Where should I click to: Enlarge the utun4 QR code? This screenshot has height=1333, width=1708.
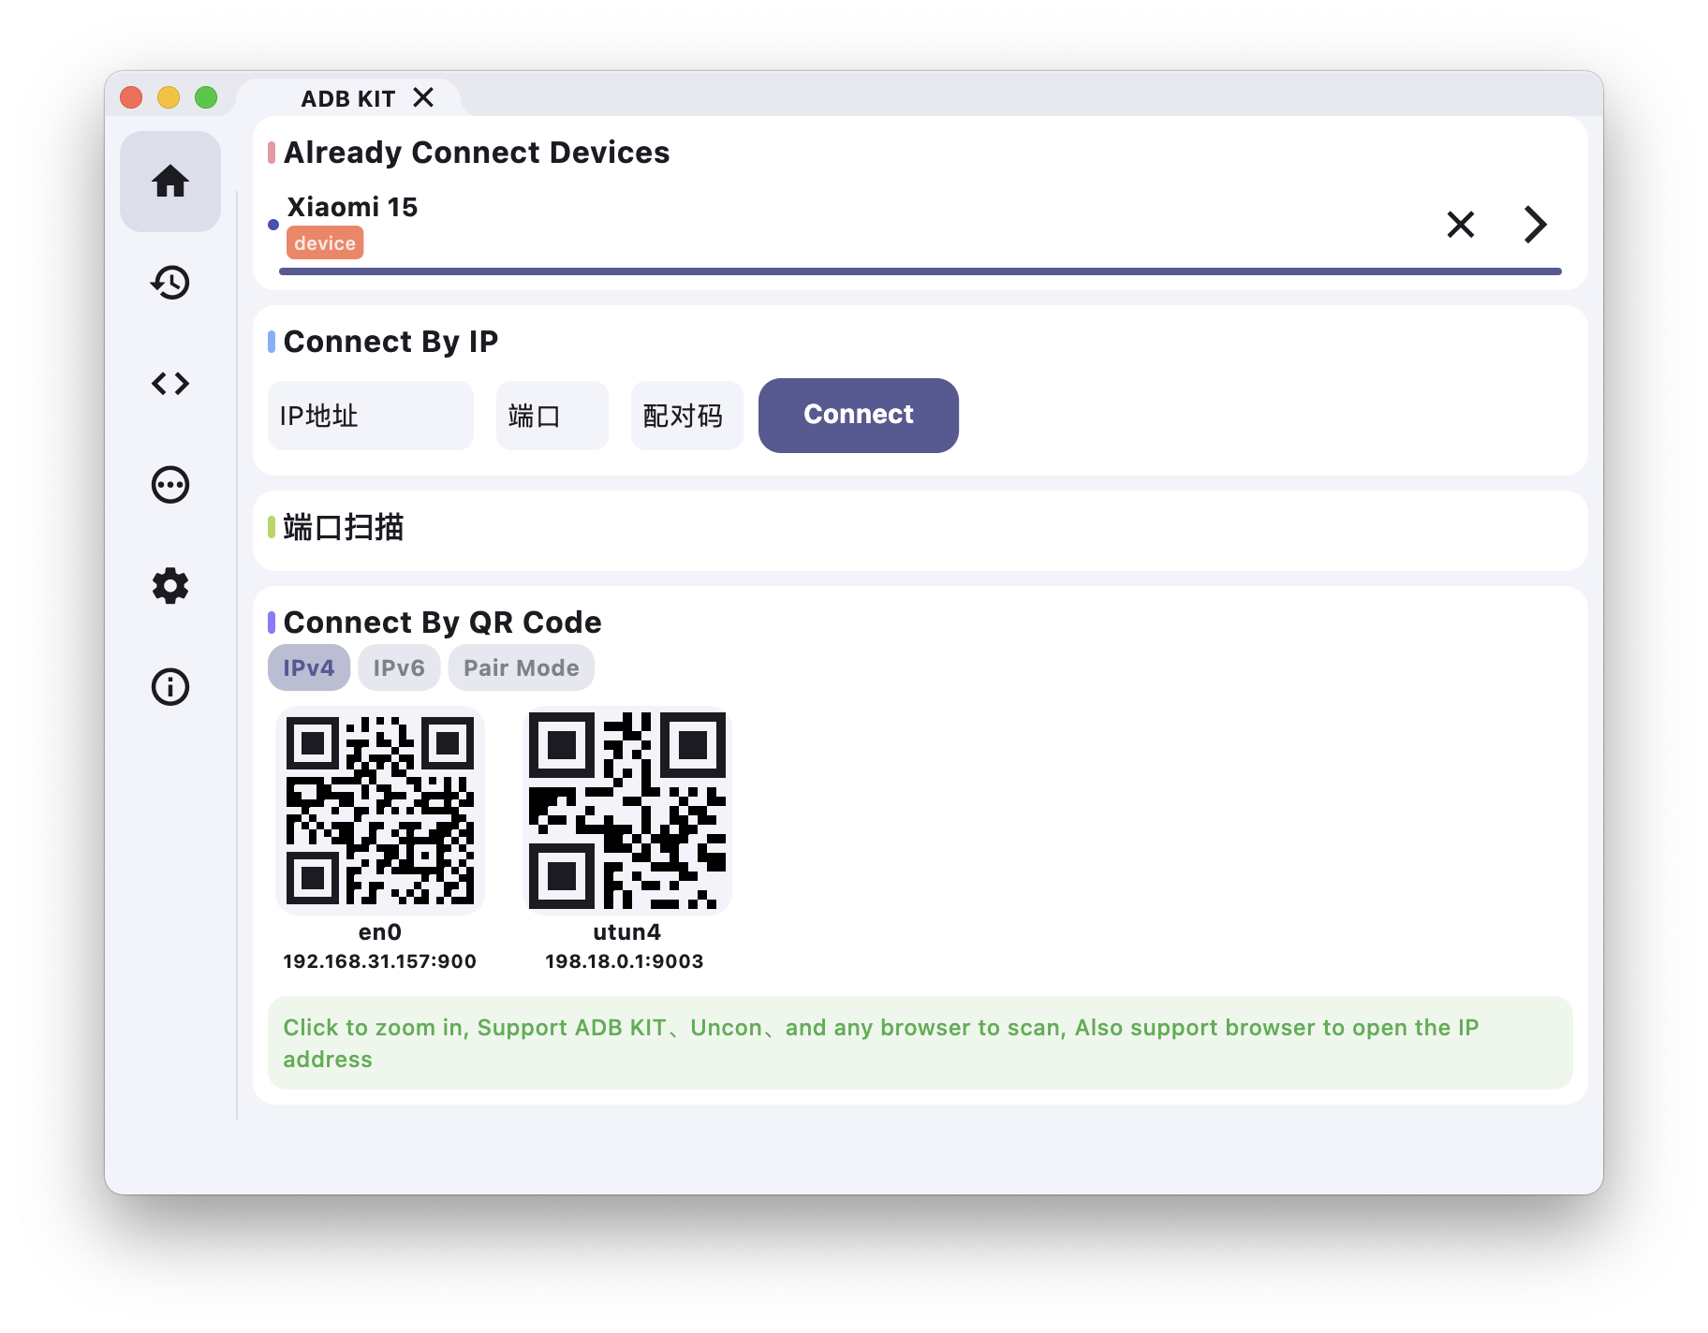(626, 811)
